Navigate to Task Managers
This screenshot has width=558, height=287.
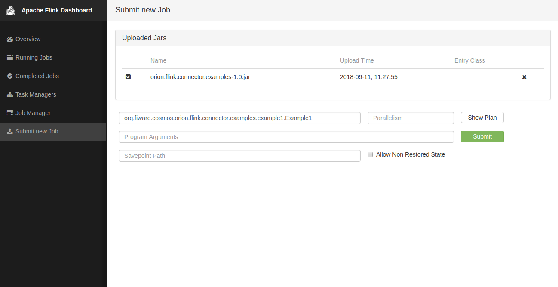click(53, 94)
